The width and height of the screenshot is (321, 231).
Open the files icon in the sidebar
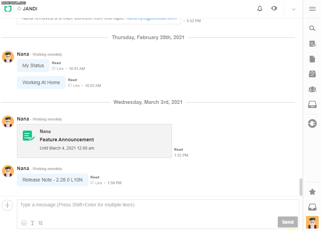(312, 59)
